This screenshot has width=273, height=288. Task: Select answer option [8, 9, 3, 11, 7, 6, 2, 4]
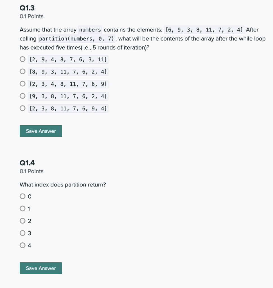[x=22, y=71]
